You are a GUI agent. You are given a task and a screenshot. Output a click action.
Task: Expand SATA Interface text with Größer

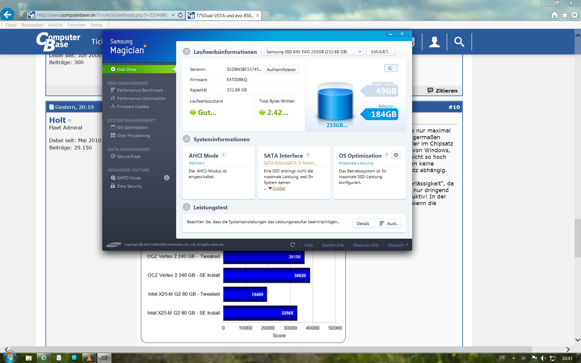click(x=279, y=188)
